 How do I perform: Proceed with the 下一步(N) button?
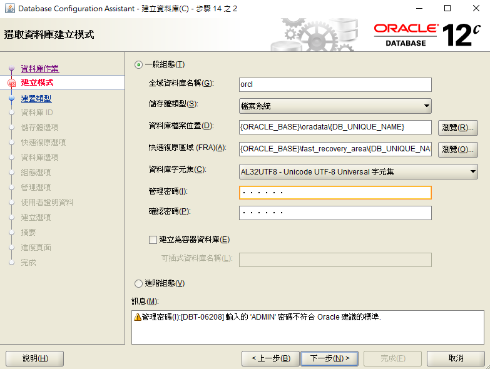tap(329, 358)
